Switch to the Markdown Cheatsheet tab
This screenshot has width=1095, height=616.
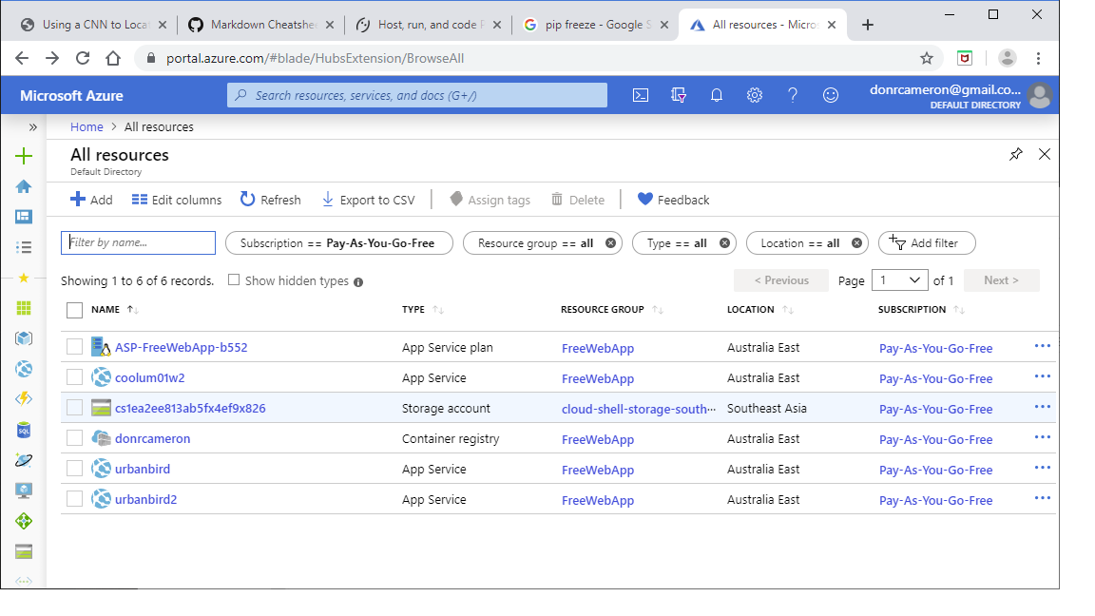pos(262,25)
